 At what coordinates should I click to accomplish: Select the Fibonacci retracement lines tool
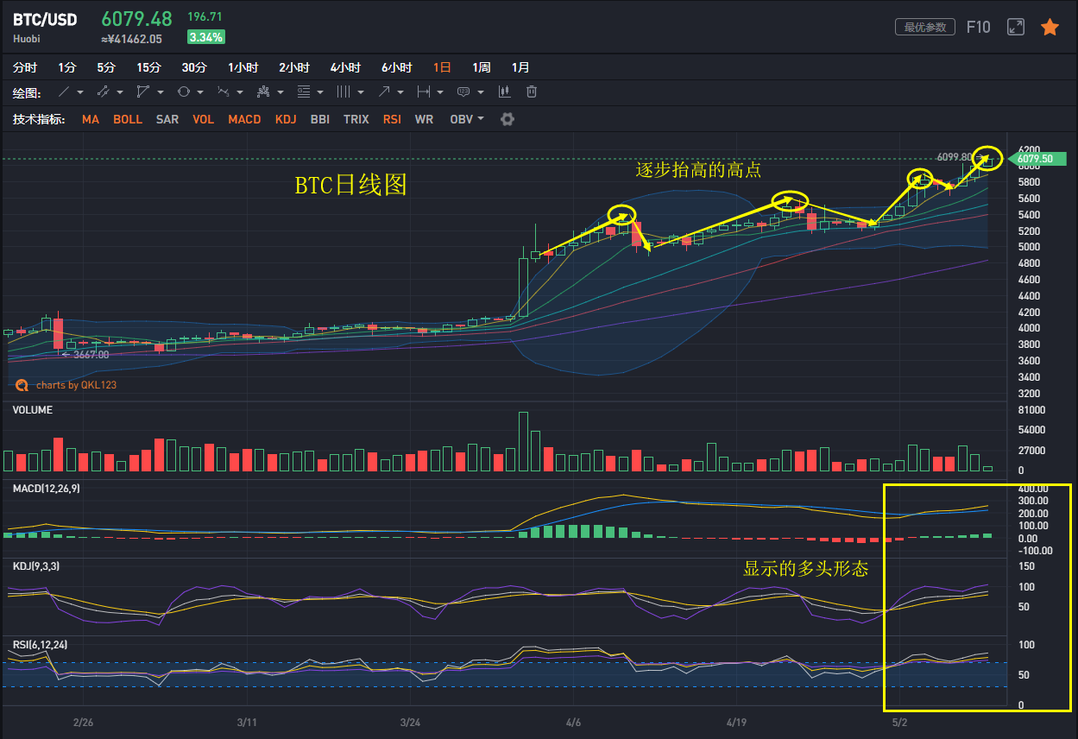[x=304, y=92]
